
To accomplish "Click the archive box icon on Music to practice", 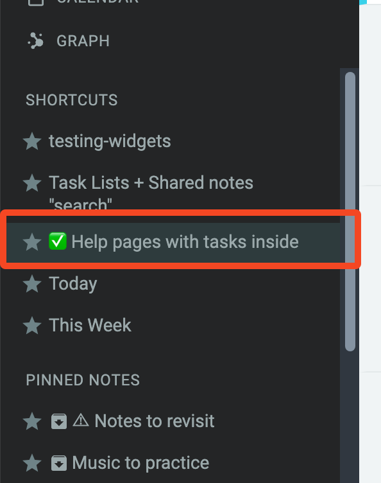I will [x=59, y=463].
